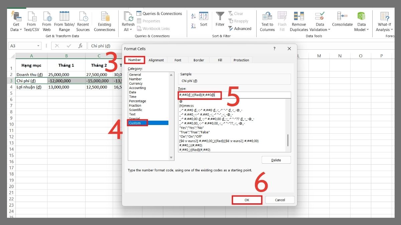Screen dimensions: 401x225
Task: Expand Refresh All dropdown arrow
Action: click(x=131, y=30)
